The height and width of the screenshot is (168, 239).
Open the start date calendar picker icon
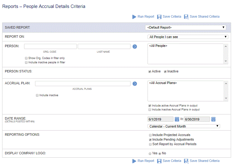coord(177,119)
